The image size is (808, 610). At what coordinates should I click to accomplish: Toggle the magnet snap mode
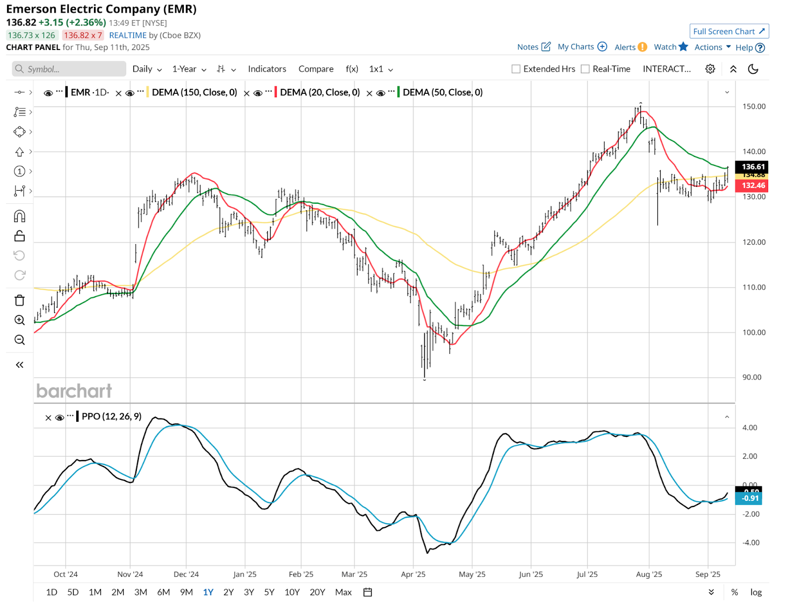(19, 216)
